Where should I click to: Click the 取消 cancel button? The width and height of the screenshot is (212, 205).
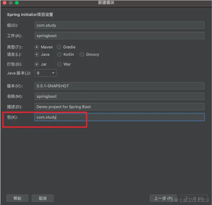[x=43, y=198]
